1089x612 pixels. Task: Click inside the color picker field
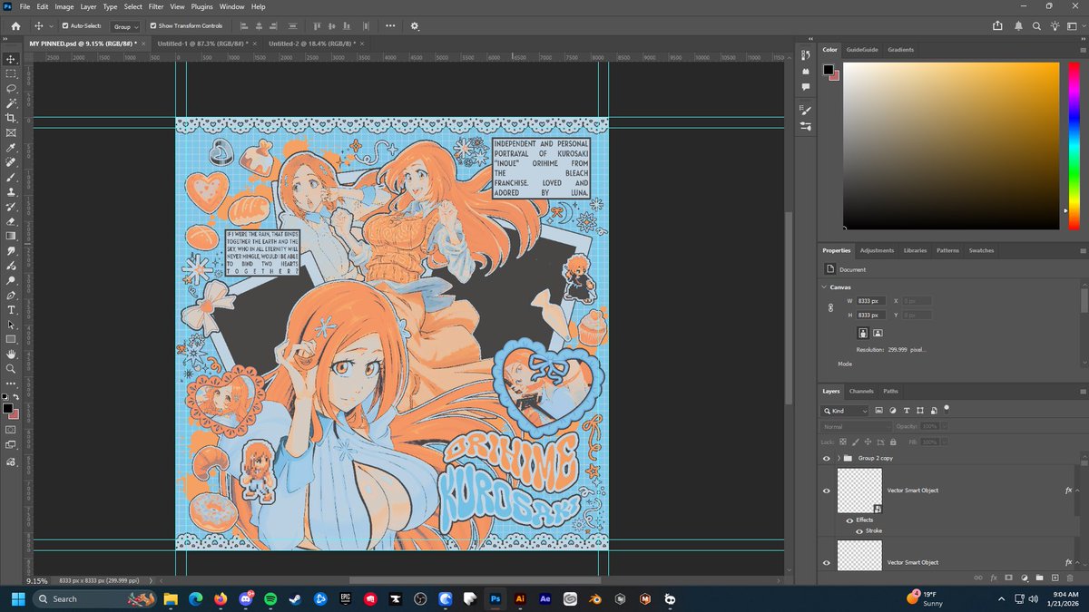[950, 145]
